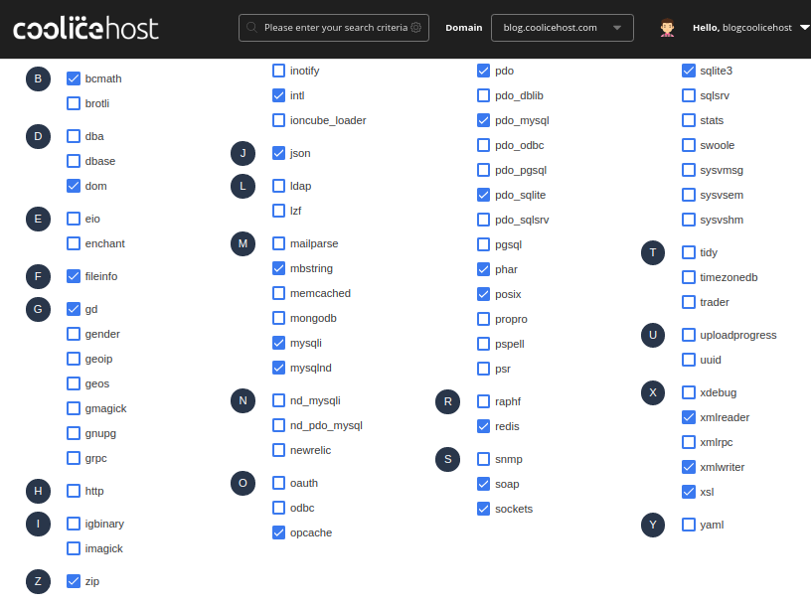The width and height of the screenshot is (811, 607).
Task: Tick the tidy checkbox
Action: coord(689,252)
